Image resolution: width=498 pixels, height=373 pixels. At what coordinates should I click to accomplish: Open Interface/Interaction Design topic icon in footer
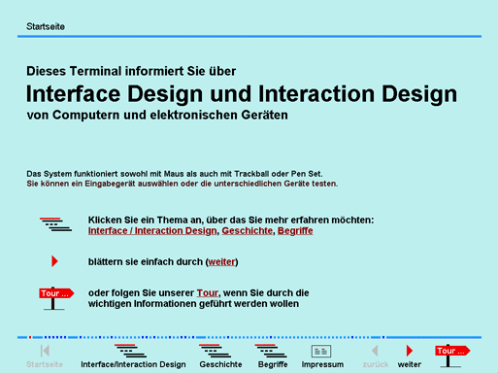pos(130,351)
